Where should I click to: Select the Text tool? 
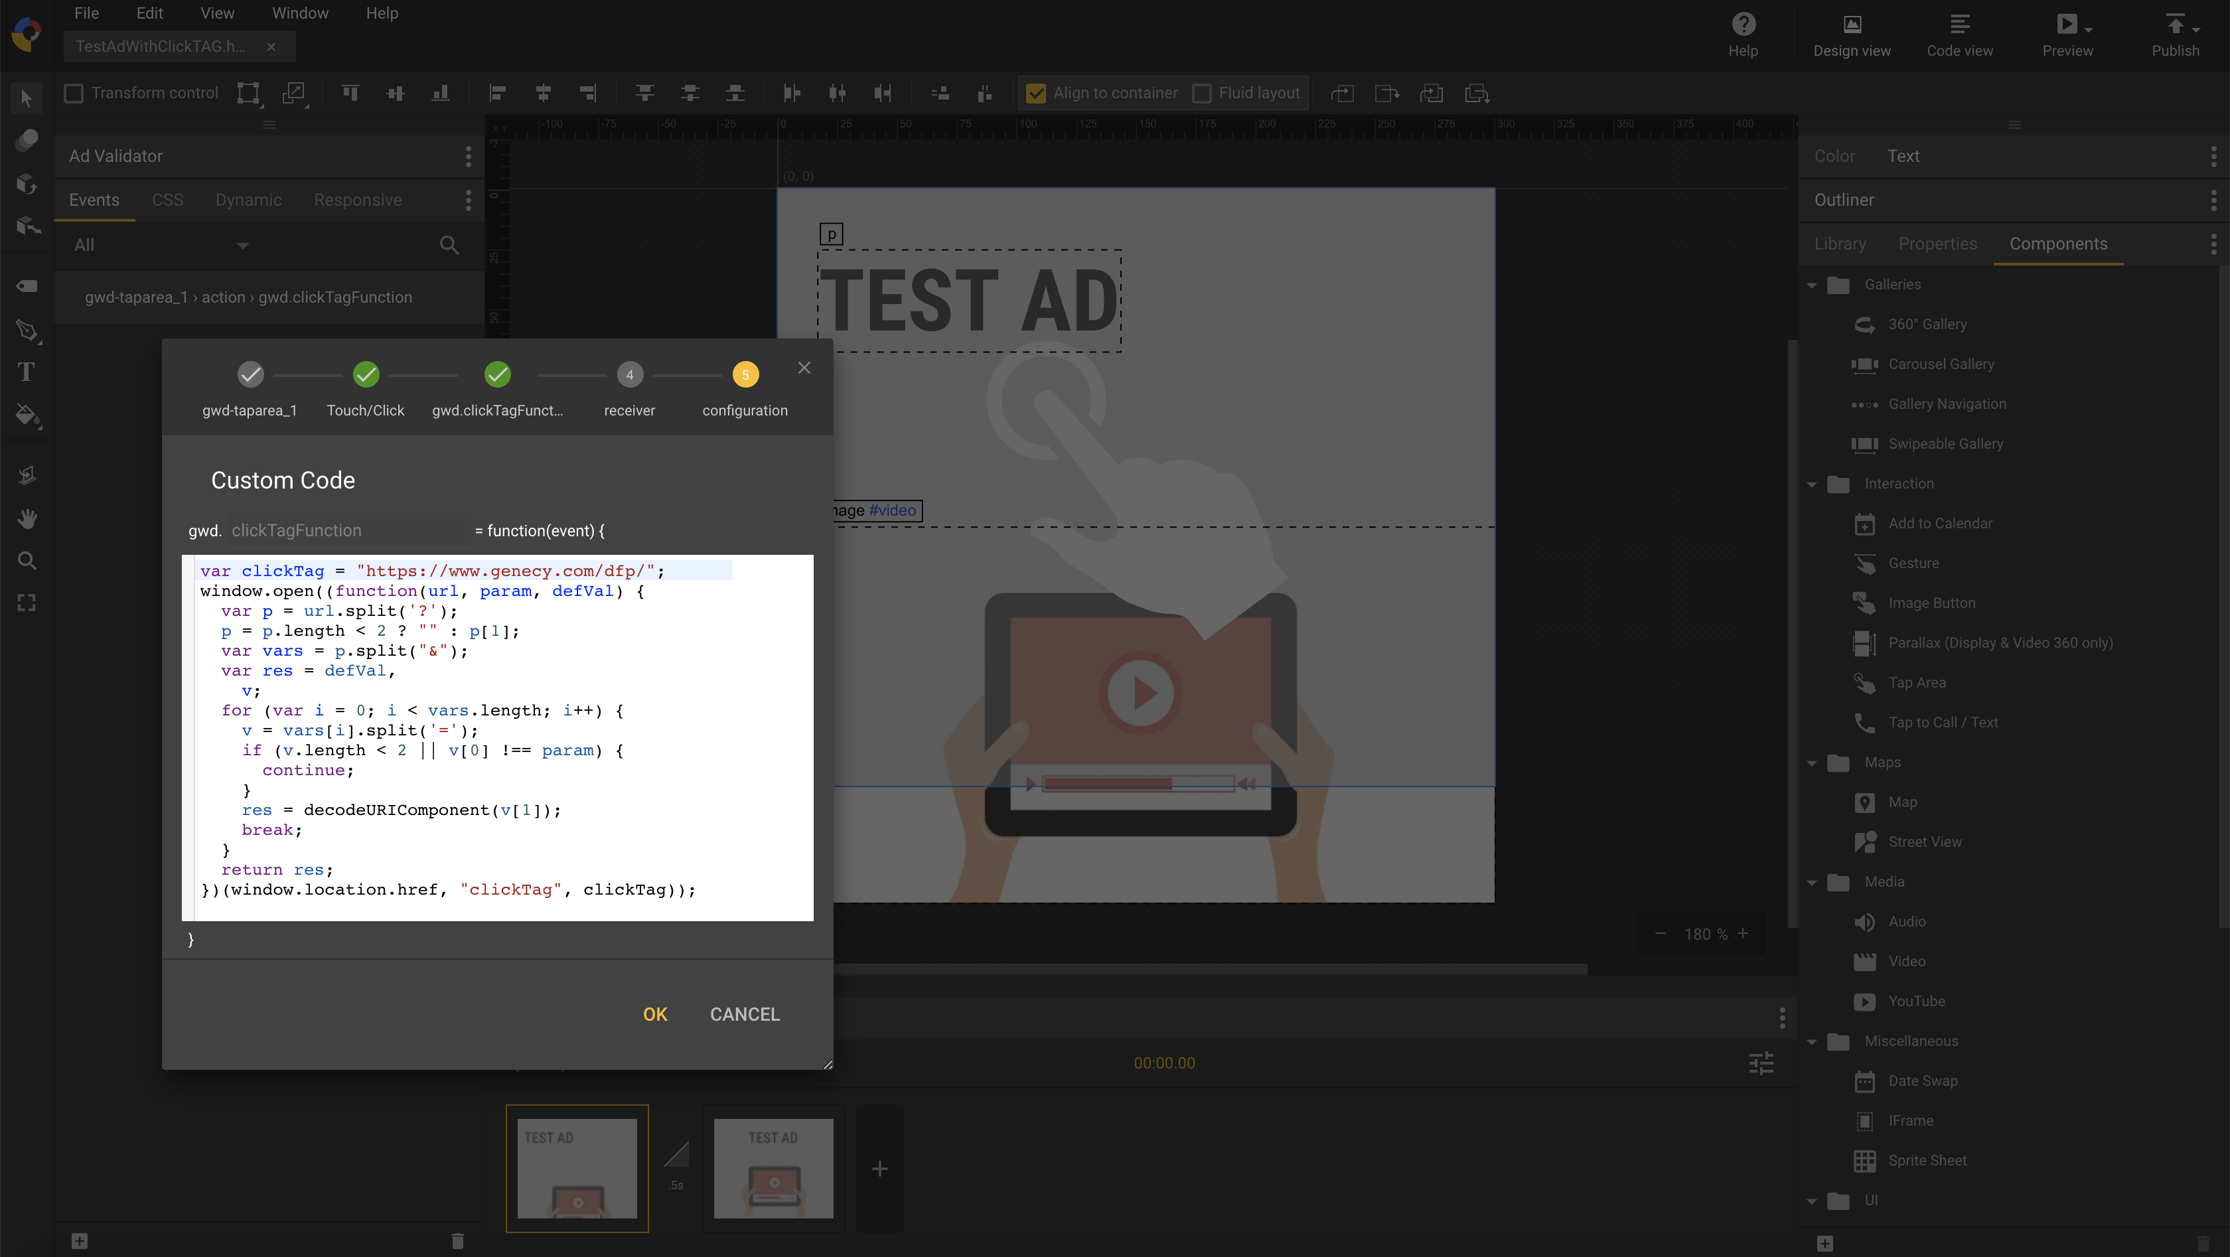pos(25,370)
